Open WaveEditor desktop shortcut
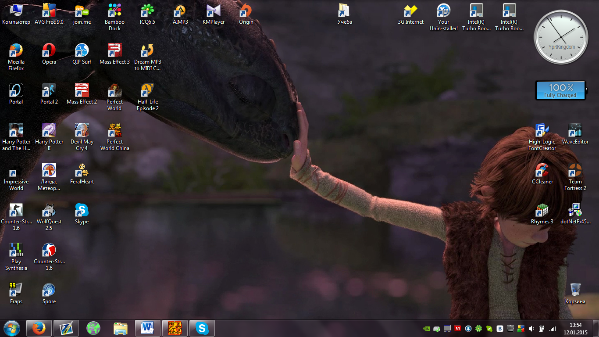Screen dimensions: 599x337 575,134
